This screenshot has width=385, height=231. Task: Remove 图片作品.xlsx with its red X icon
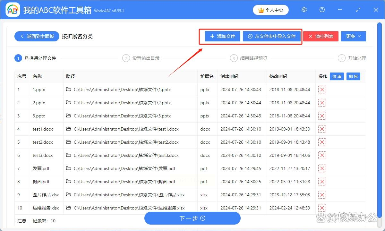[322, 195]
